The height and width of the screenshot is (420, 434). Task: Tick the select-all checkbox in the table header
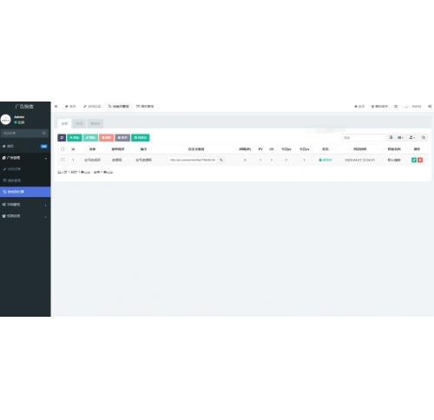(62, 149)
